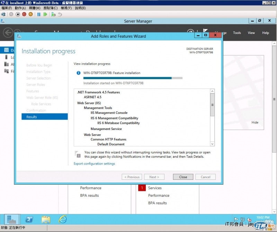This screenshot has height=232, width=277.
Task: Click Performance in the right tile
Action: [x=159, y=195]
